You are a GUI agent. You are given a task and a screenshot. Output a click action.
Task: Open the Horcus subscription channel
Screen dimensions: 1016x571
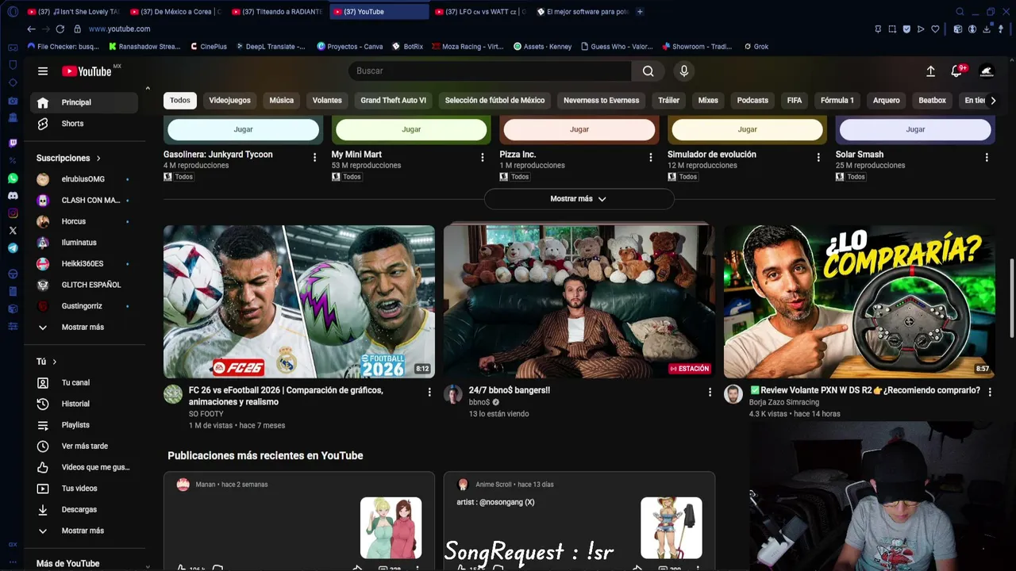pos(84,222)
